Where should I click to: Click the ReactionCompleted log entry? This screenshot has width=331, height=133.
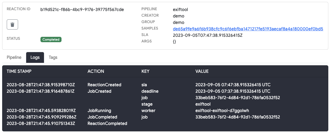tap(107, 123)
